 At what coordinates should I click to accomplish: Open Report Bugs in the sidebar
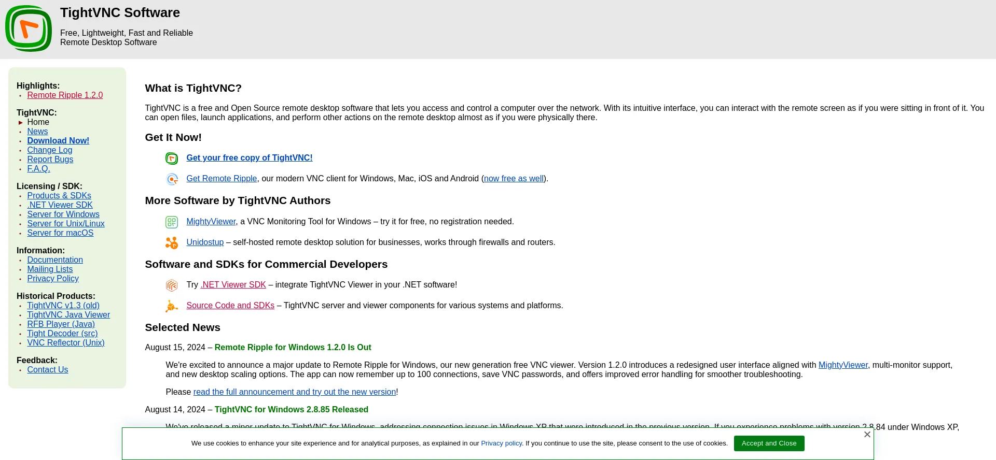pos(50,160)
